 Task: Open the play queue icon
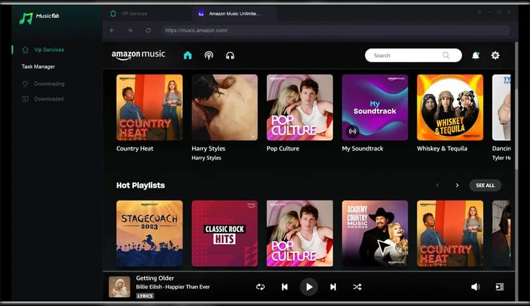[x=500, y=287]
